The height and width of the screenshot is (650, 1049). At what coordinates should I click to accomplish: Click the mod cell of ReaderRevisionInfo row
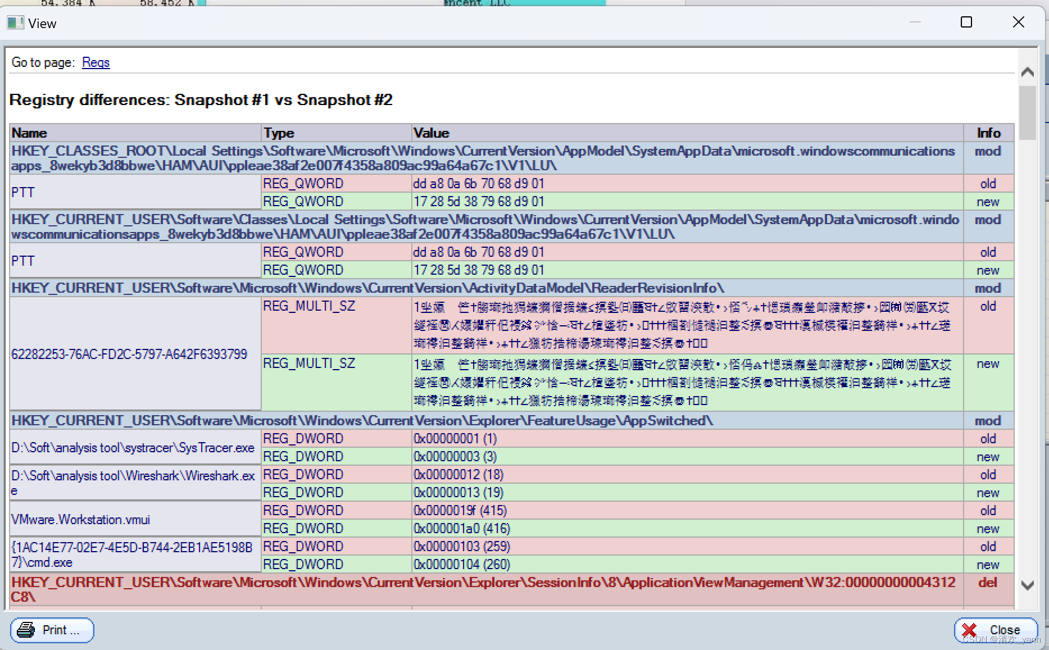[988, 288]
